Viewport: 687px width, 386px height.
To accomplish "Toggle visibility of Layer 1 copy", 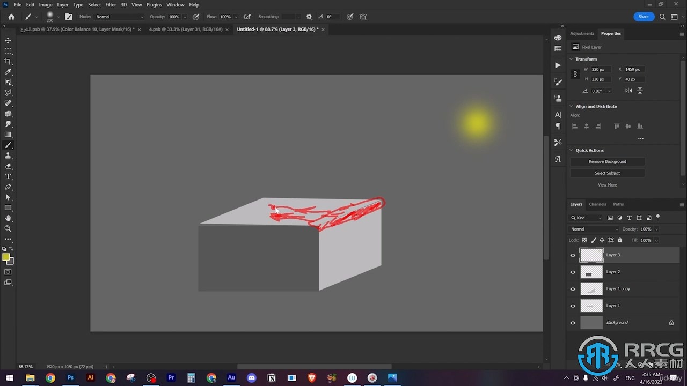I will tap(573, 289).
